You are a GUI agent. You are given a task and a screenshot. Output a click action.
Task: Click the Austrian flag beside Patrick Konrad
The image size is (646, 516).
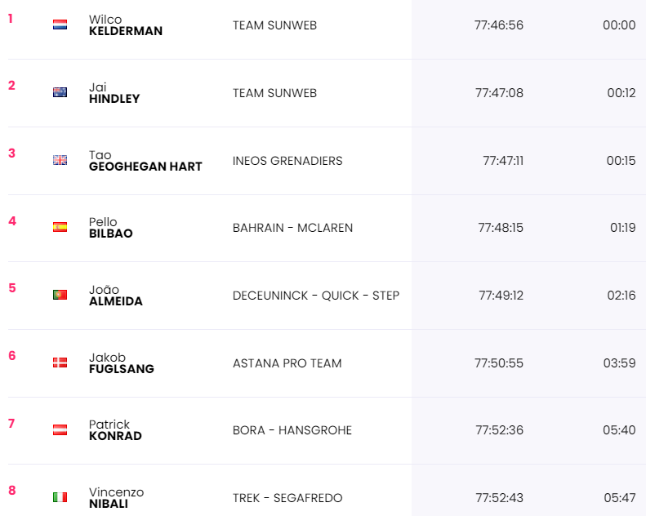tap(60, 429)
